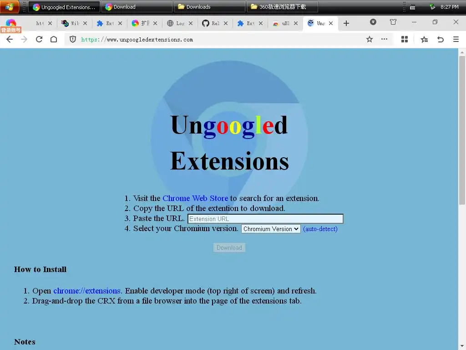This screenshot has height=350, width=466.
Task: Click the Extension URL input field
Action: coord(265,219)
